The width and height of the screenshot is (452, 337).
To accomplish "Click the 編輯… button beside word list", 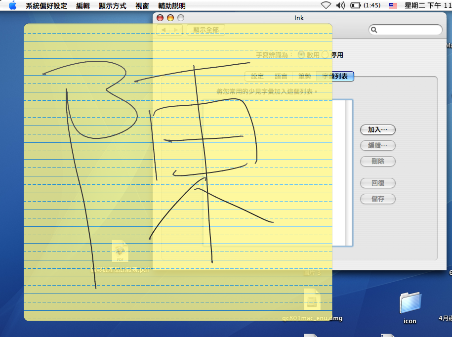I will 377,146.
